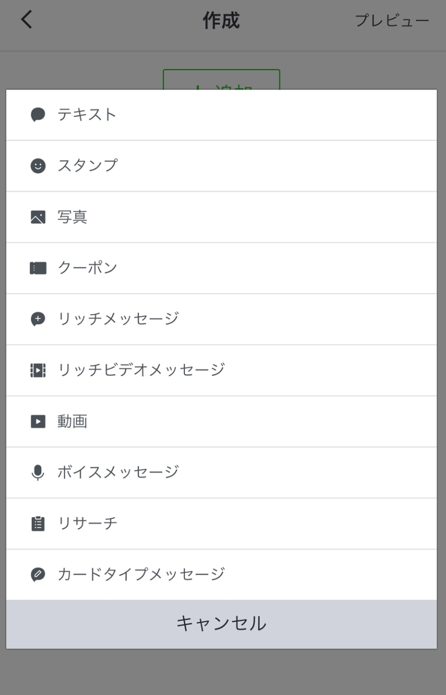
Task: Tap the partially hidden green 追加 button
Action: click(x=222, y=80)
